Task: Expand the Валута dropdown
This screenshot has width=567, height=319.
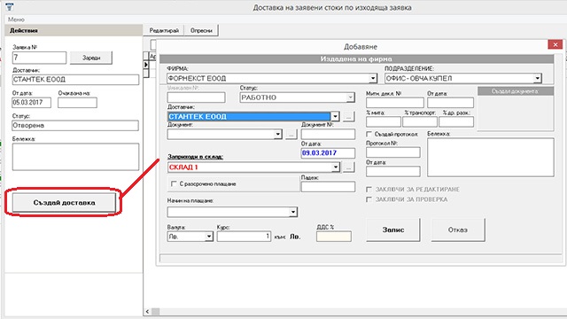Action: click(209, 237)
